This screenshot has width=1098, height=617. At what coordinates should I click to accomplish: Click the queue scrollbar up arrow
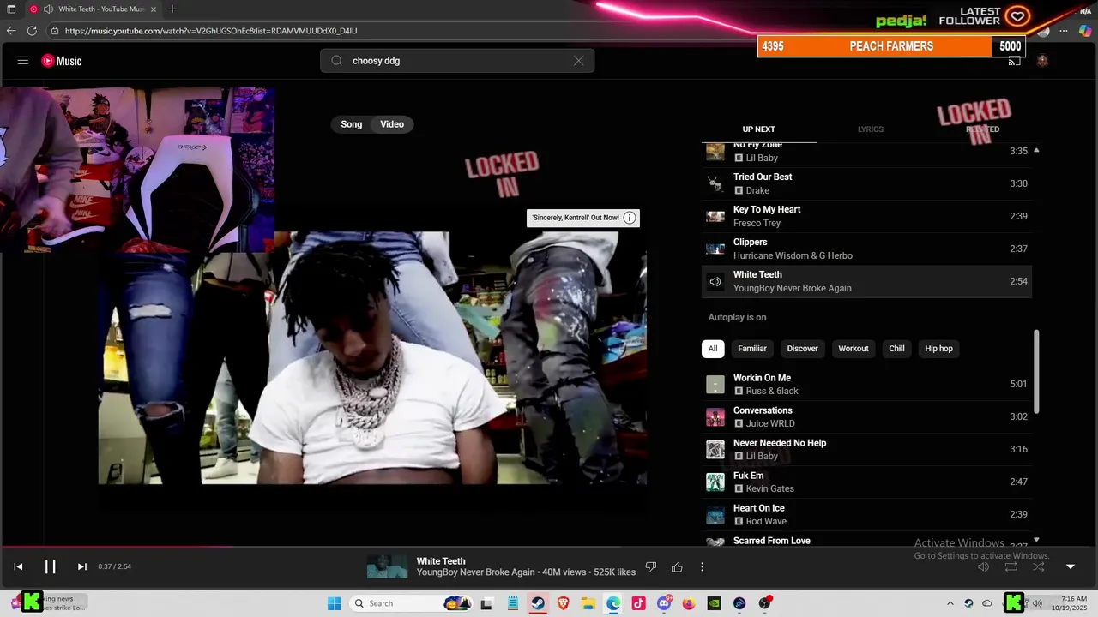click(1036, 150)
